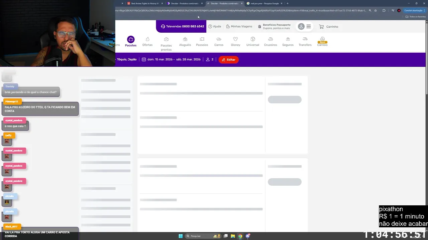This screenshot has height=240, width=428.
Task: Open File Explorer from the taskbar
Action: [x=233, y=236]
